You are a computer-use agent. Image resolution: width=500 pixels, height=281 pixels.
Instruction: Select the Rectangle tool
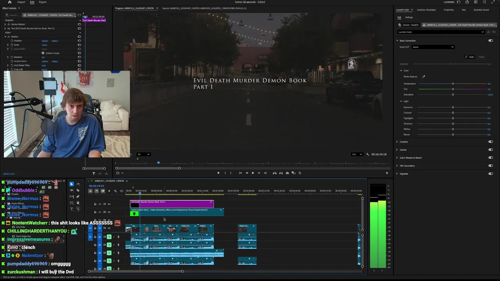tap(71, 203)
